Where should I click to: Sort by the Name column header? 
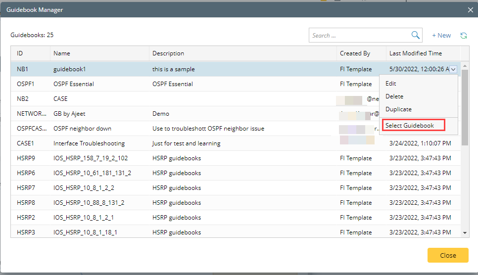[62, 53]
